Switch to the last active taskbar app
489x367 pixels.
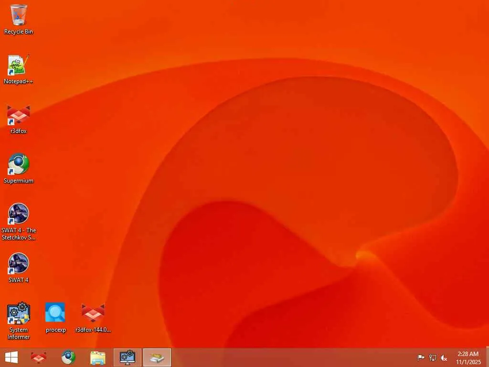coord(157,357)
